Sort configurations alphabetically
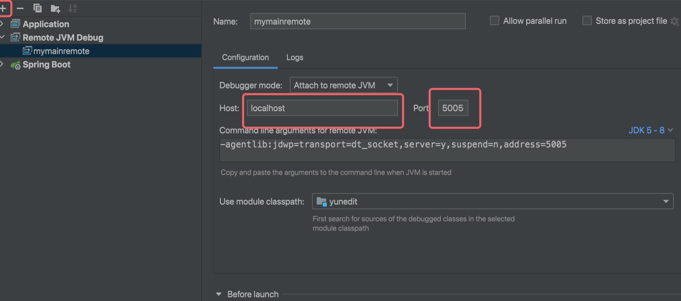The height and width of the screenshot is (301, 681). click(72, 8)
